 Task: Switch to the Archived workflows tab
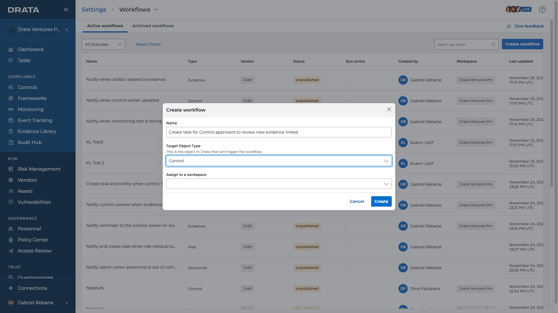coord(153,26)
